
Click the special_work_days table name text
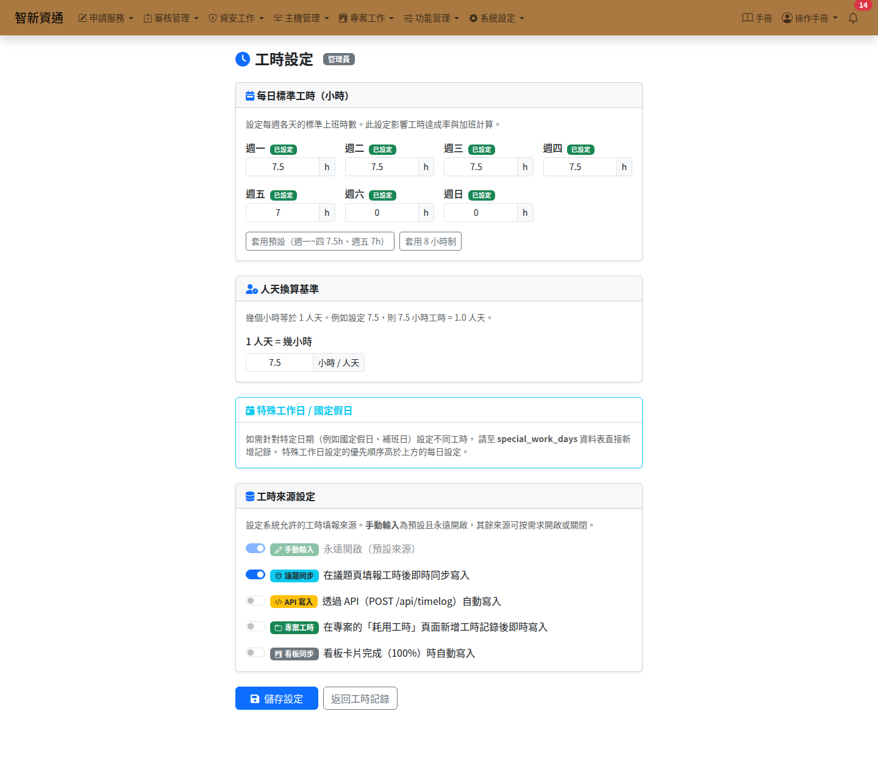pos(537,439)
